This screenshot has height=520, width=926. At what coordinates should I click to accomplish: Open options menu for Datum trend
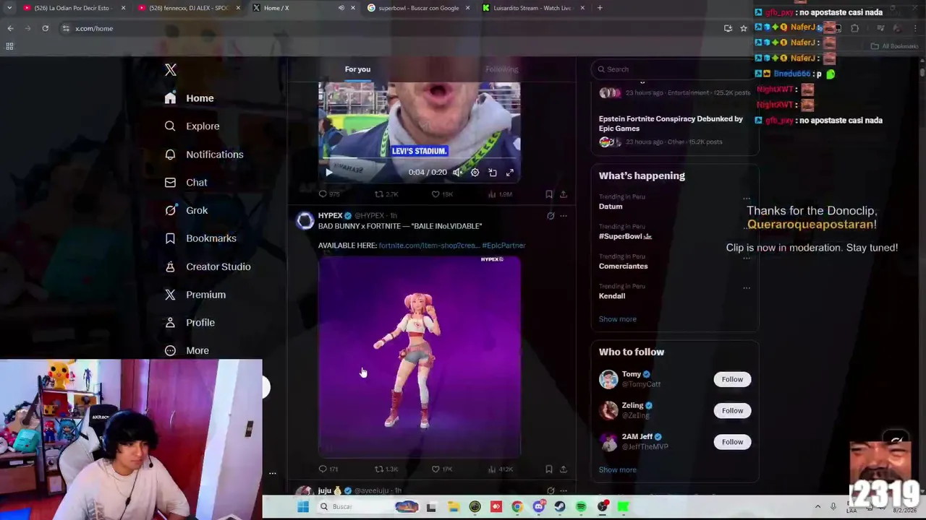click(747, 199)
